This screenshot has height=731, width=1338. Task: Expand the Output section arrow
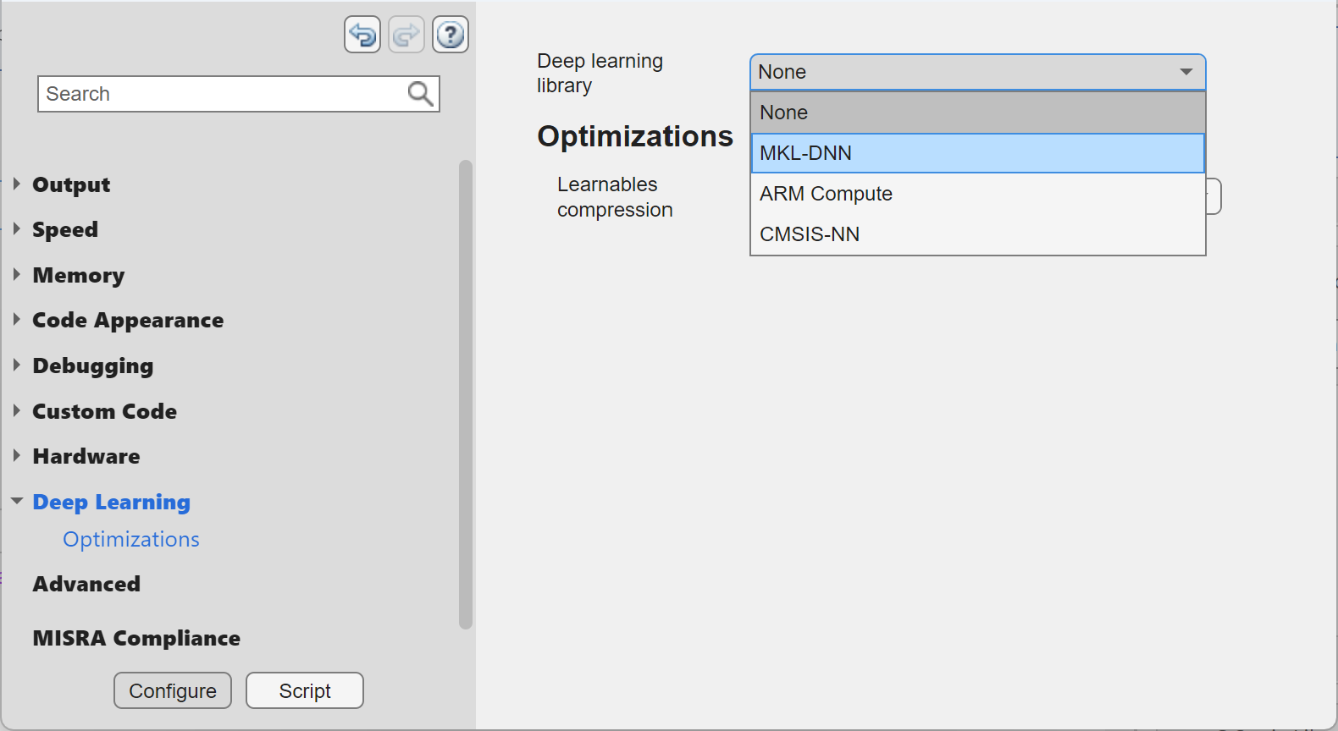click(17, 184)
